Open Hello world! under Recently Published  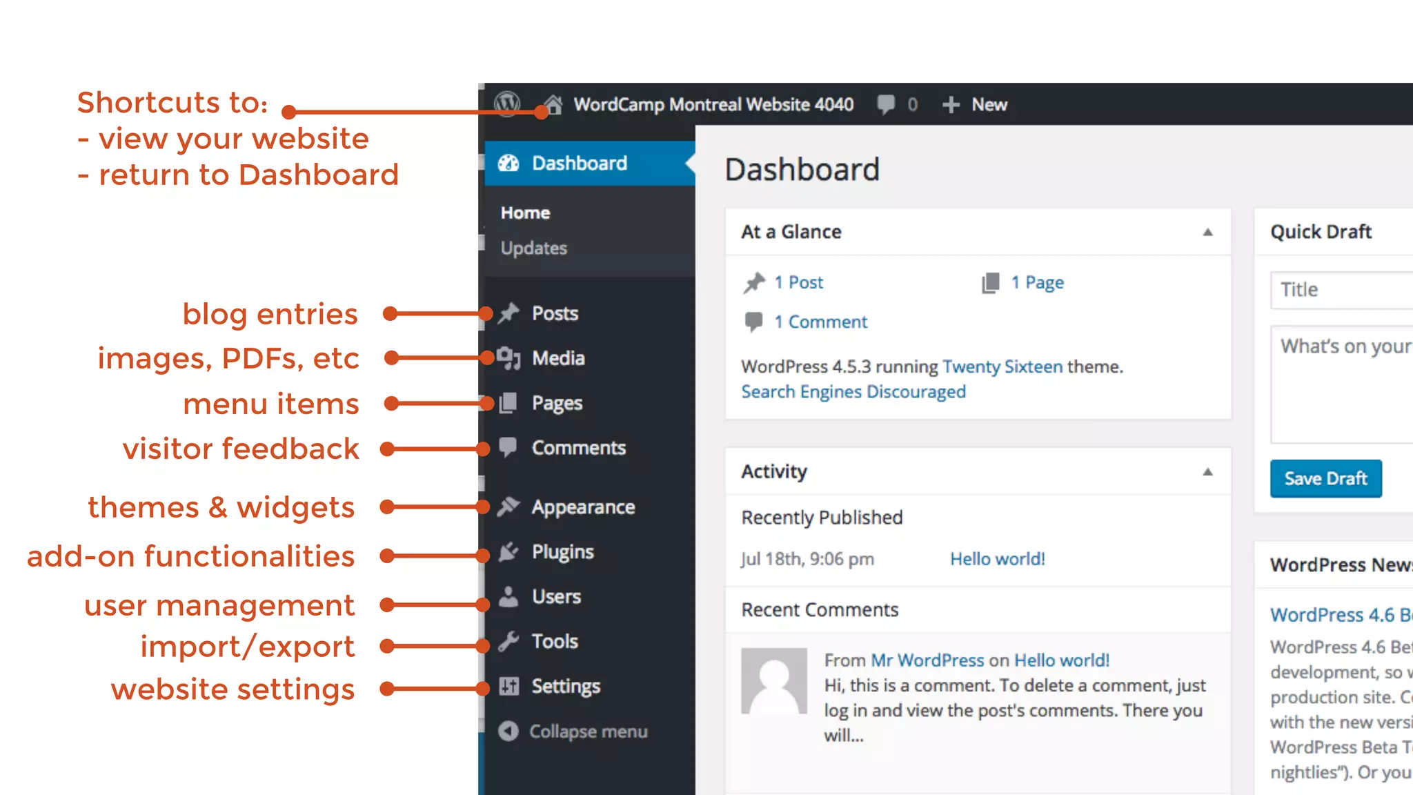pos(998,559)
